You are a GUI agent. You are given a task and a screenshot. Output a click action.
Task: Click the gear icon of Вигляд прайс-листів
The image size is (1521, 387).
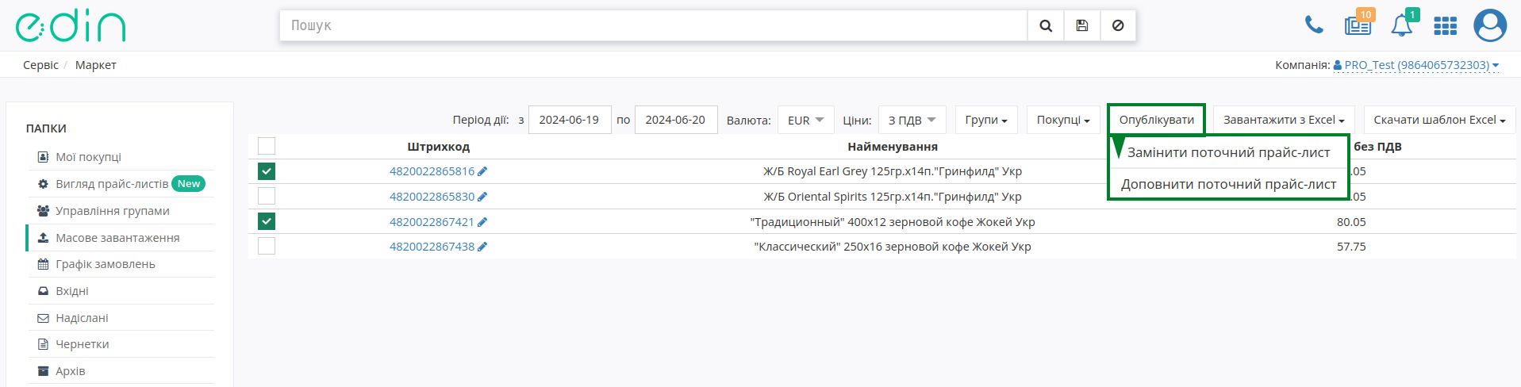(x=44, y=184)
